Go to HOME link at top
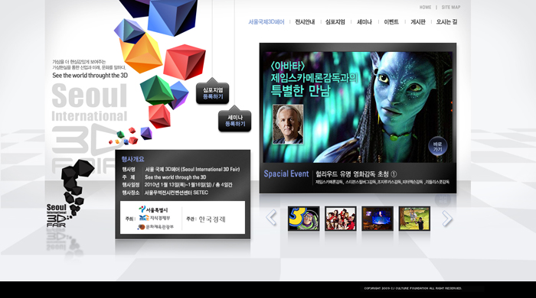Viewport: 536px width, 298px height. click(425, 7)
